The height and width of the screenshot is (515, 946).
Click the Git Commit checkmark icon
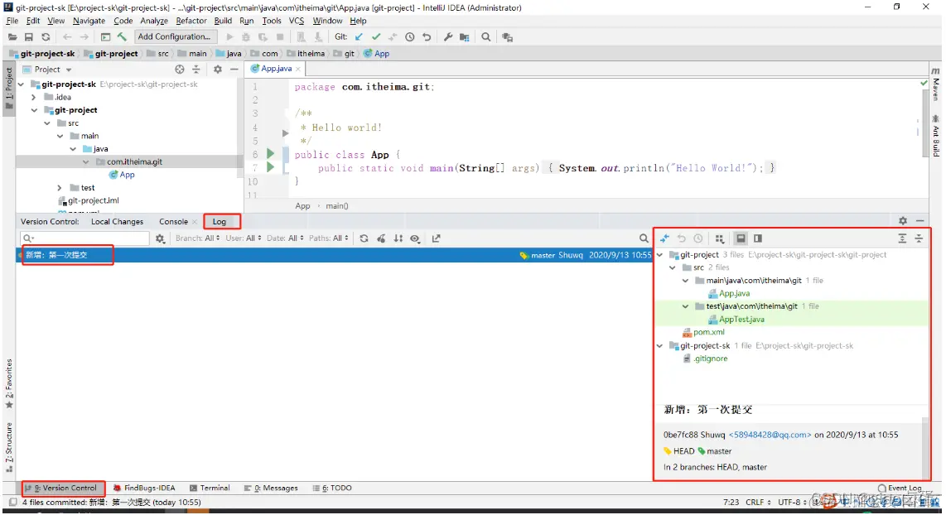(376, 36)
